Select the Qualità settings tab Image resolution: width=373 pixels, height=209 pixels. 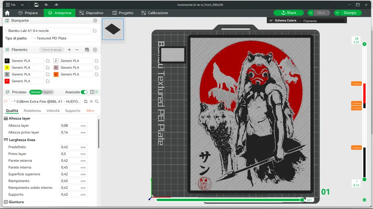tap(12, 111)
